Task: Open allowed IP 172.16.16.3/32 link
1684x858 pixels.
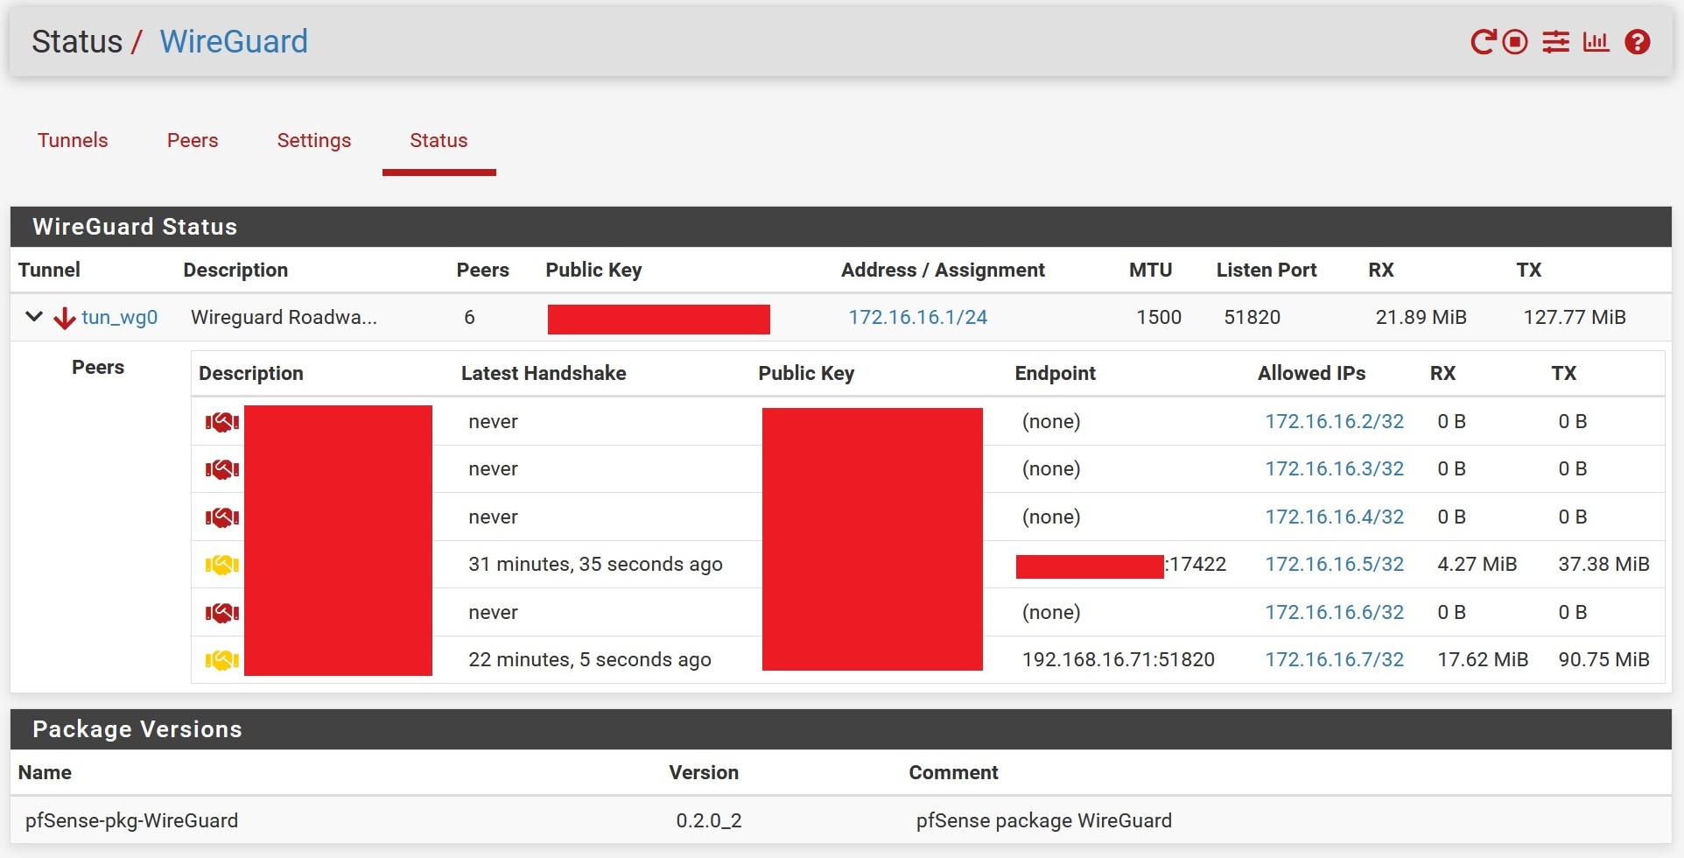Action: pos(1335,468)
